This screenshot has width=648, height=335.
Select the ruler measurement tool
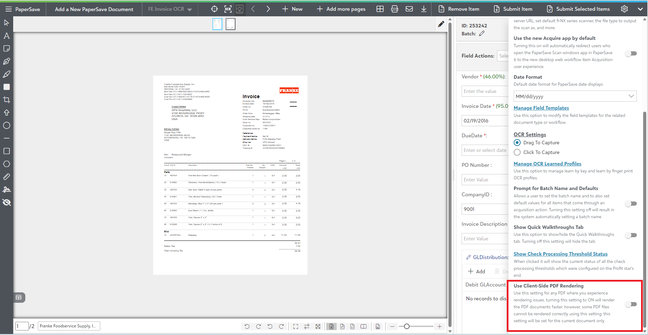point(7,177)
